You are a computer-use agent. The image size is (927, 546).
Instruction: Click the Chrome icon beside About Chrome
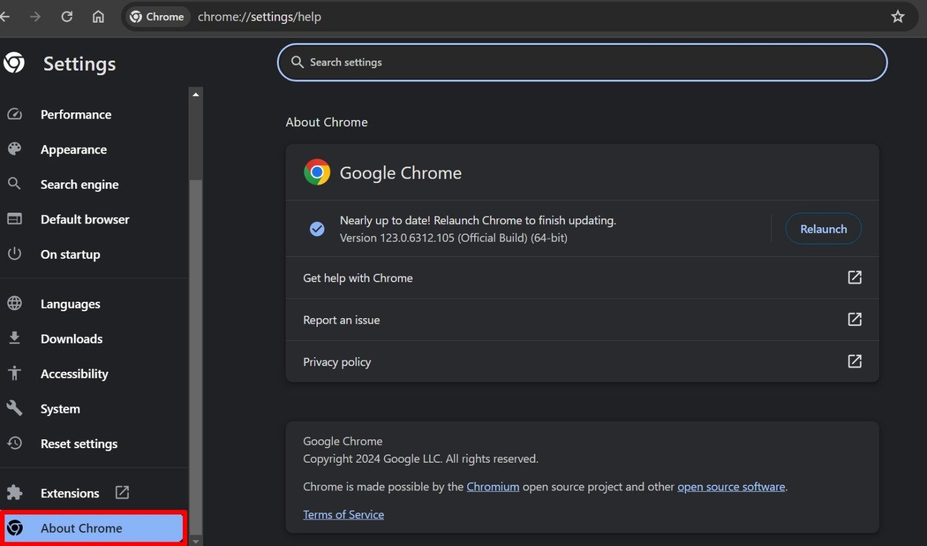[x=15, y=528]
